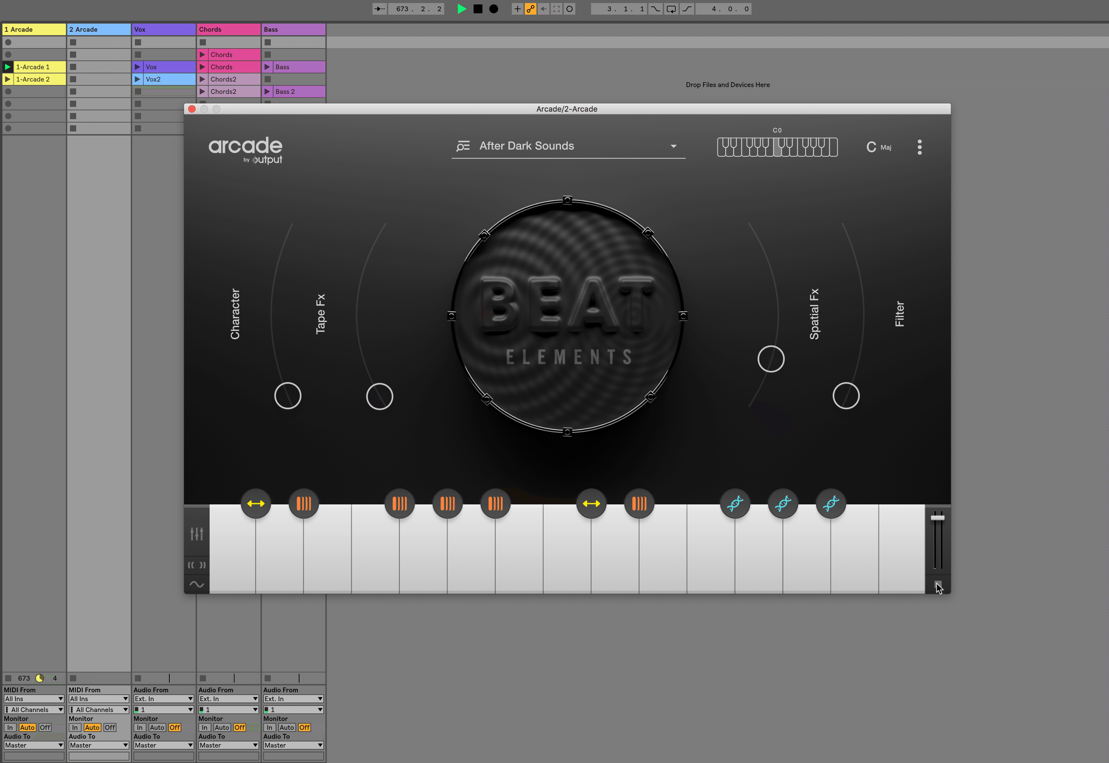
Task: Click the first yellow double-arrow key icon
Action: (256, 504)
